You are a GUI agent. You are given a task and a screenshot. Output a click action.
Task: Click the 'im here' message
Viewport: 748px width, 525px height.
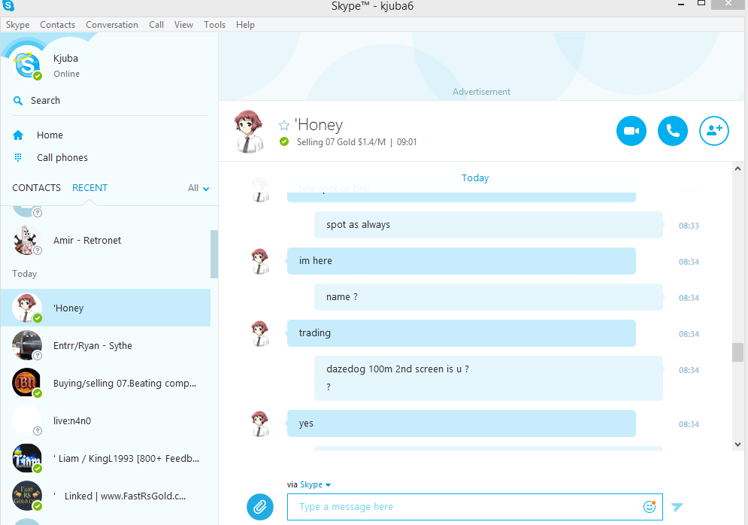click(462, 261)
